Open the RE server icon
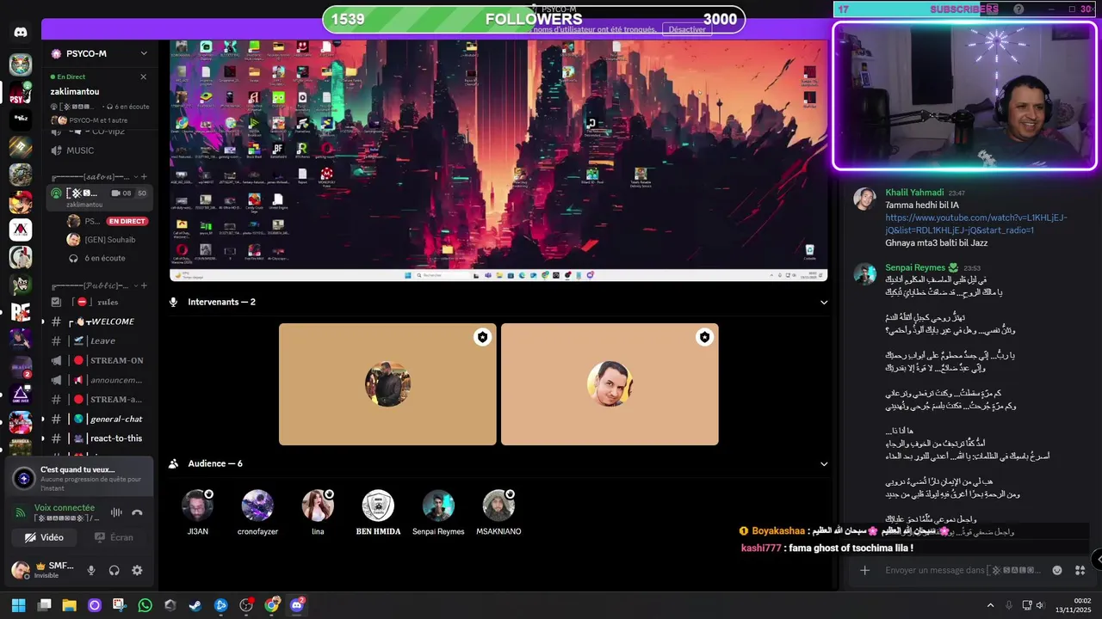 pyautogui.click(x=21, y=312)
